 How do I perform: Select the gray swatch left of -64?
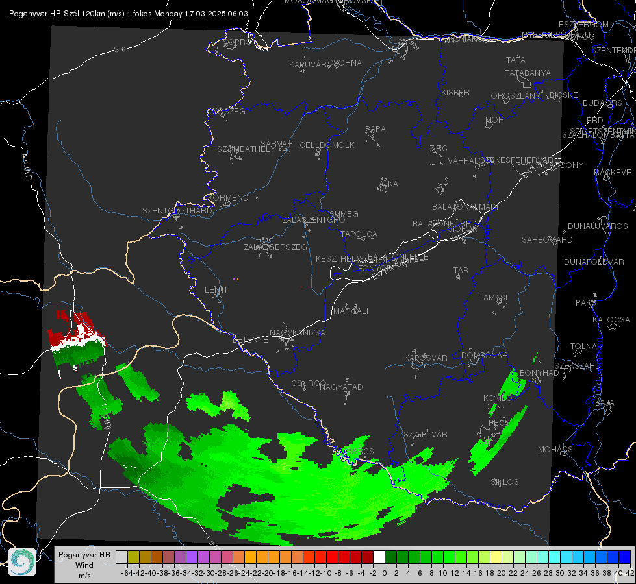click(121, 557)
